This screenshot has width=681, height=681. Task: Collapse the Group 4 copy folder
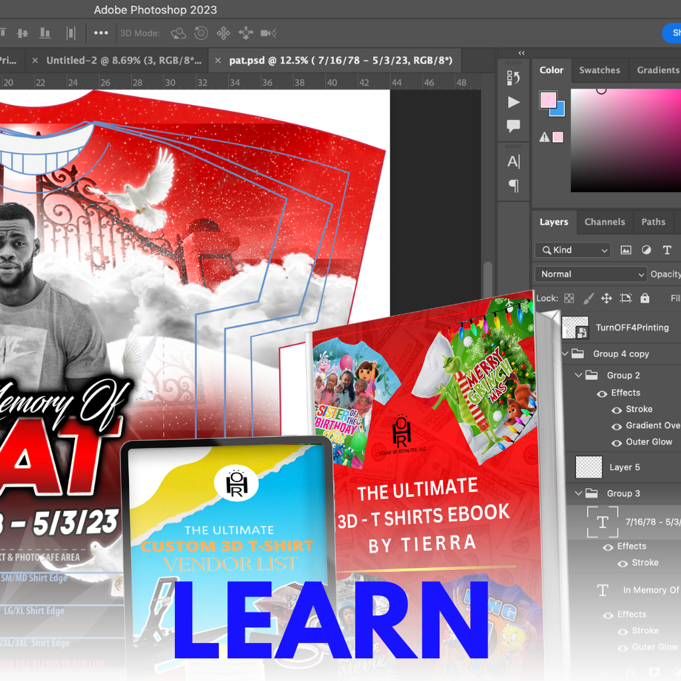566,354
